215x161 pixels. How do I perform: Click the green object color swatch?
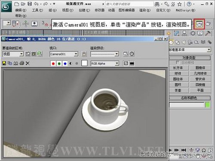point(208,105)
